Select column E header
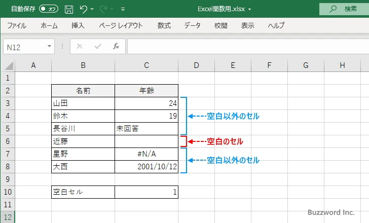This screenshot has width=369, height=223. click(233, 65)
